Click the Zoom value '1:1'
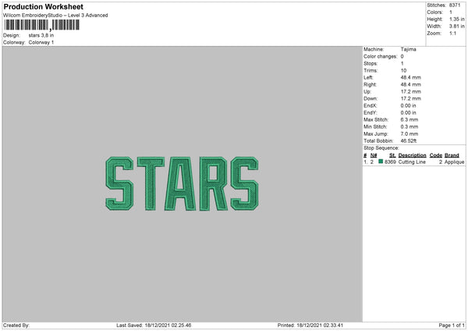 (452, 33)
